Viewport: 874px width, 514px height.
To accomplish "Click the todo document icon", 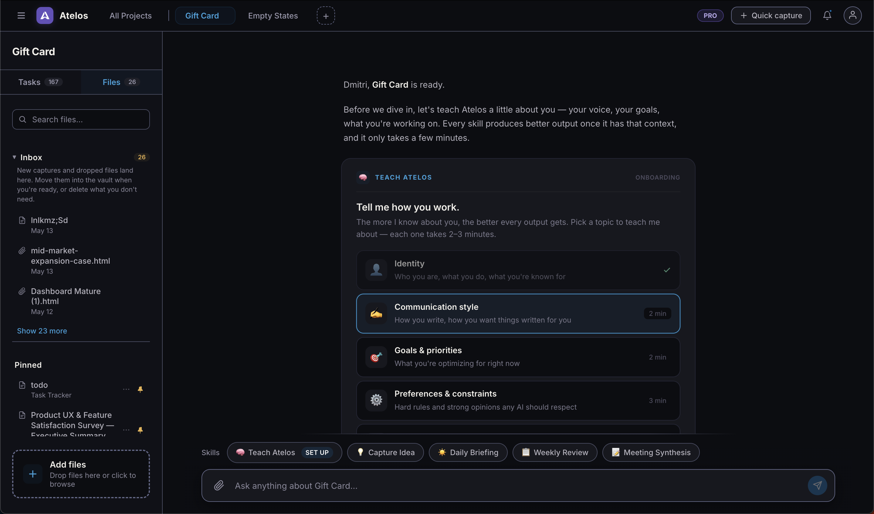I will tap(22, 385).
